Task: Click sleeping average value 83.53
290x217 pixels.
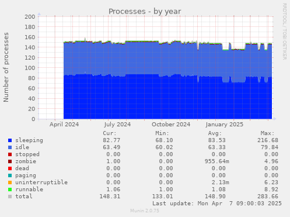Action: 217,140
